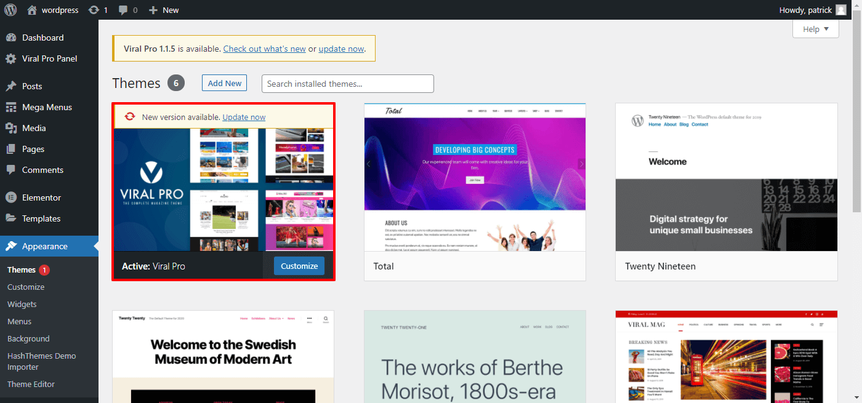Click the Dashboard gauge icon
The image size is (862, 403).
[11, 38]
